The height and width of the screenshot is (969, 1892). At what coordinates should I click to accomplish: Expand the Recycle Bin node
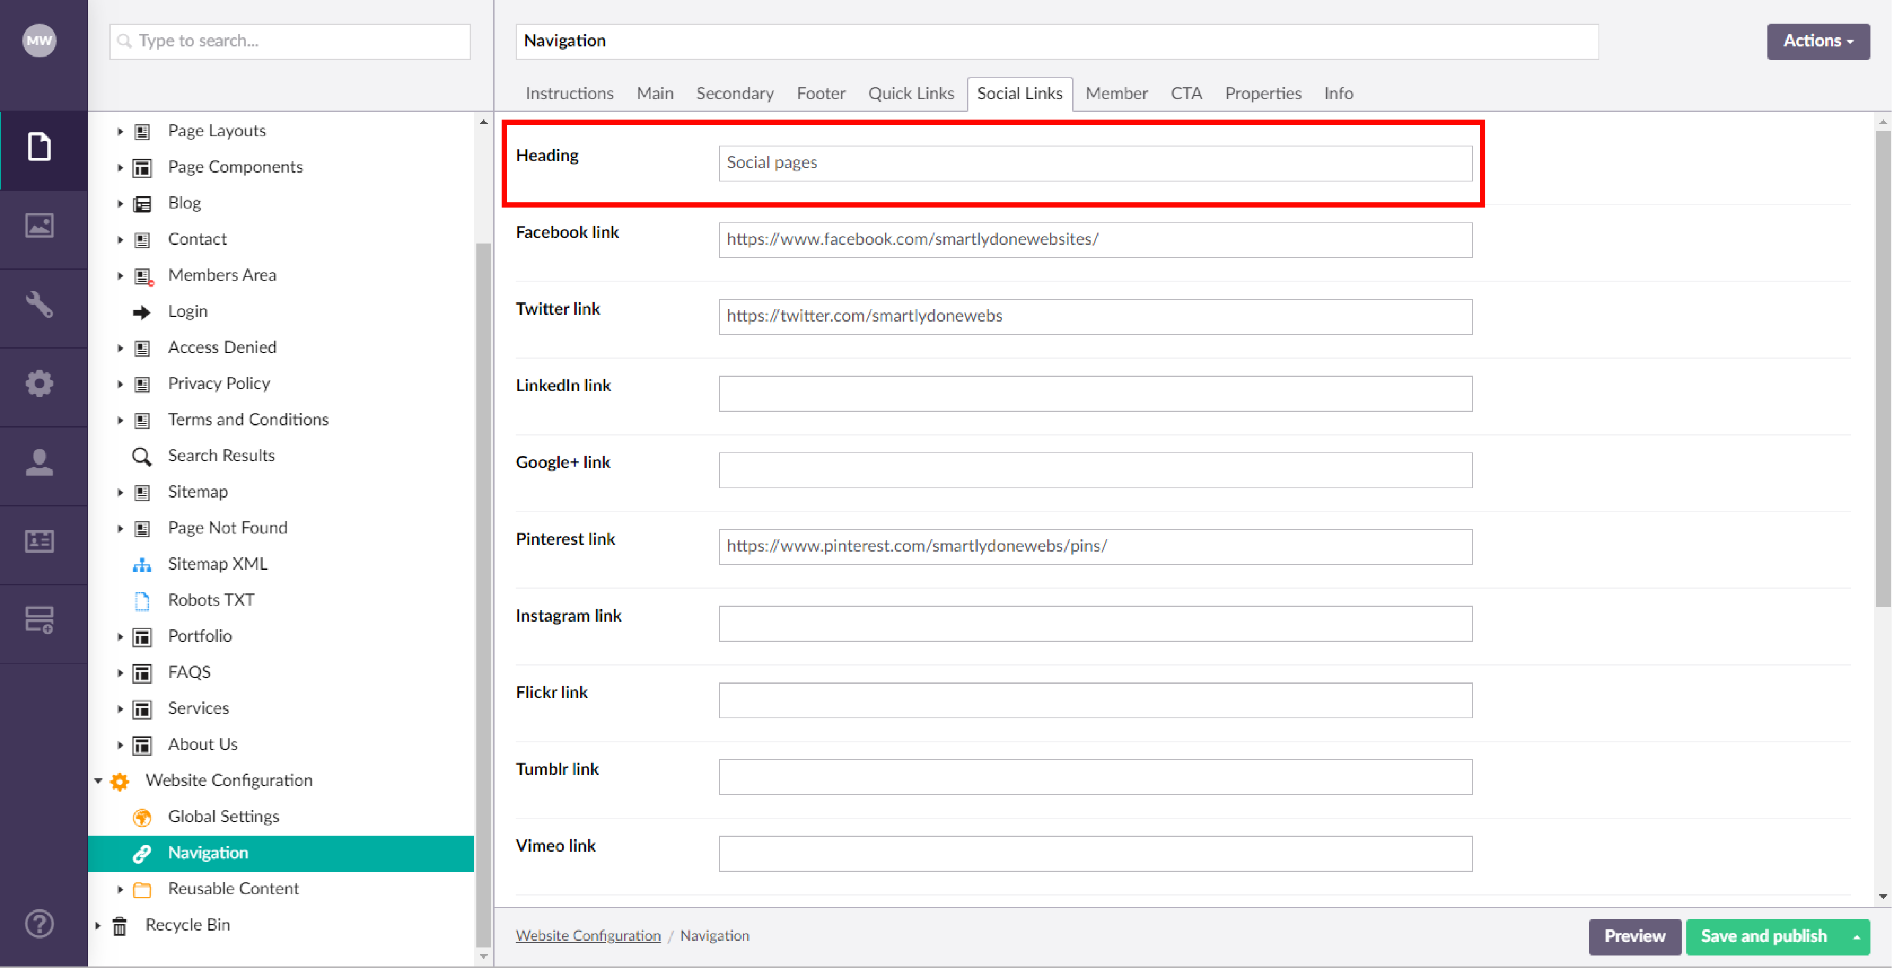click(98, 926)
